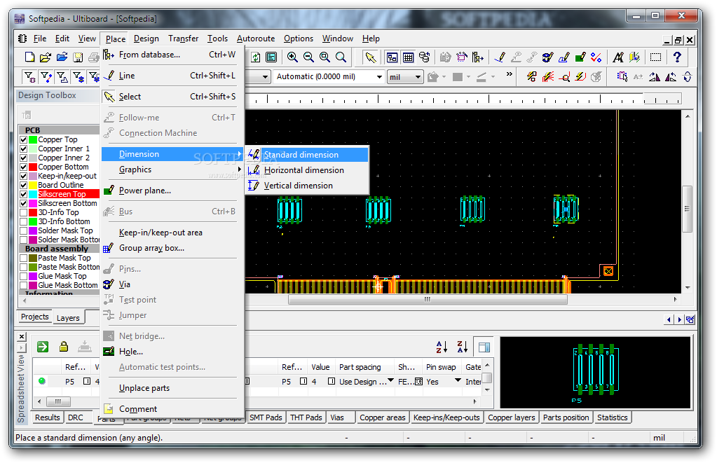The image size is (717, 463).
Task: Toggle Copper Inner 1 layer checkbox
Action: click(24, 148)
